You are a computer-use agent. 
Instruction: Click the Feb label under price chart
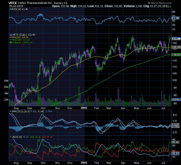(x=97, y=108)
